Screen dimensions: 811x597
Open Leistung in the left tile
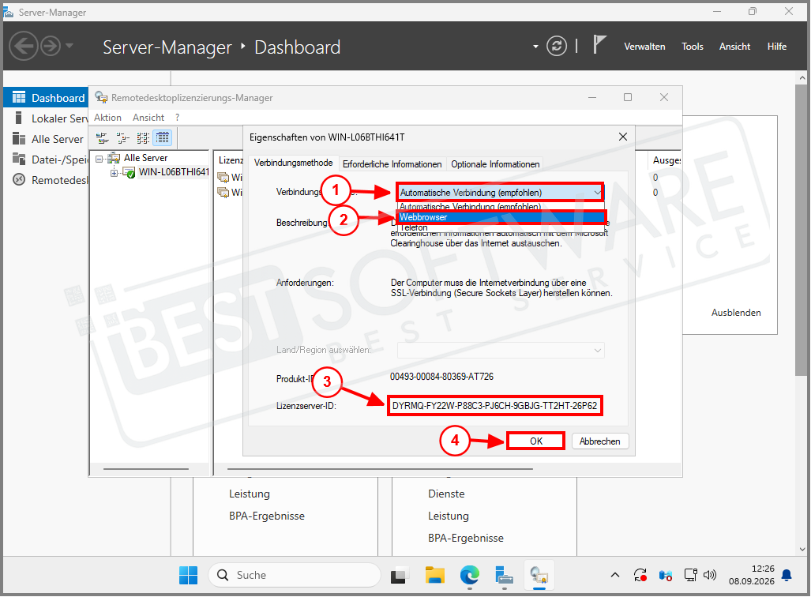(250, 494)
